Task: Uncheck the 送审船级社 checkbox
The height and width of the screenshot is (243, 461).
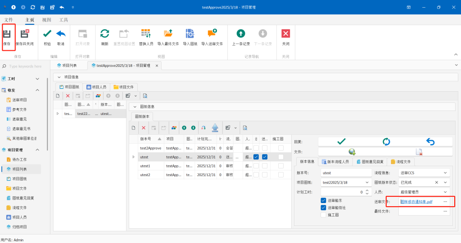Action: tap(323, 208)
